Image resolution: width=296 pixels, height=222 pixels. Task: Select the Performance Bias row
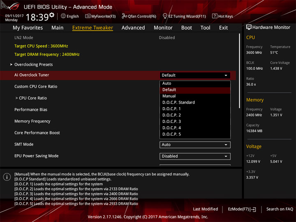(x=31, y=110)
